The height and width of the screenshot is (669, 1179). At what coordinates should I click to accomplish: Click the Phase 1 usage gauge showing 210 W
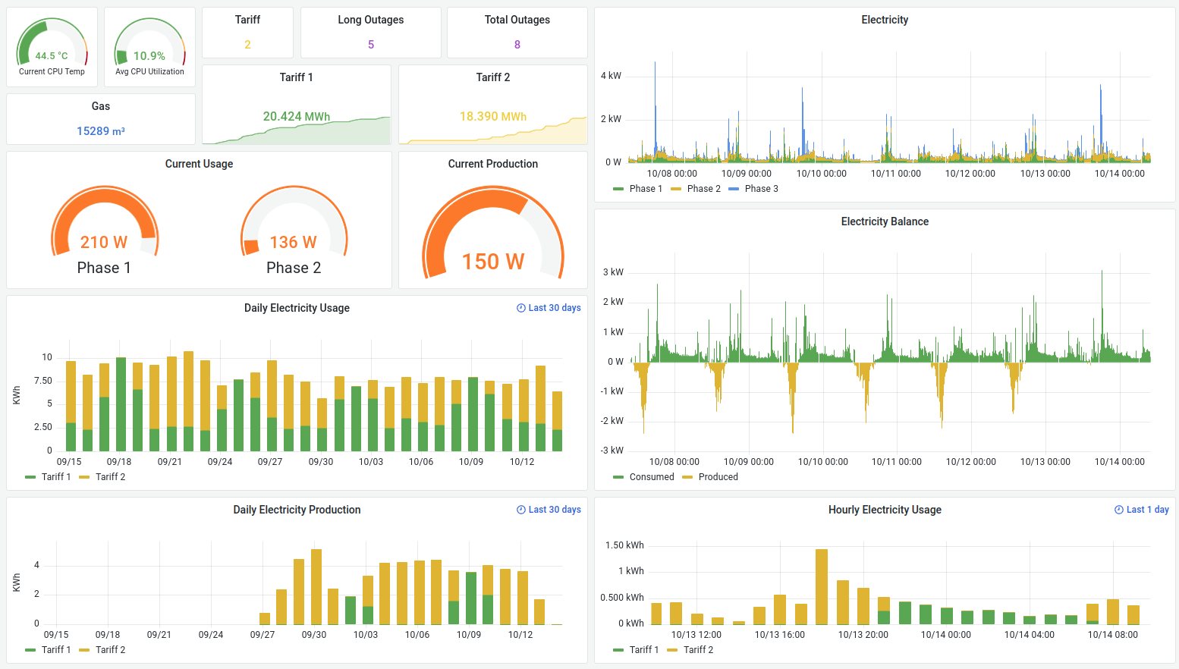point(104,228)
